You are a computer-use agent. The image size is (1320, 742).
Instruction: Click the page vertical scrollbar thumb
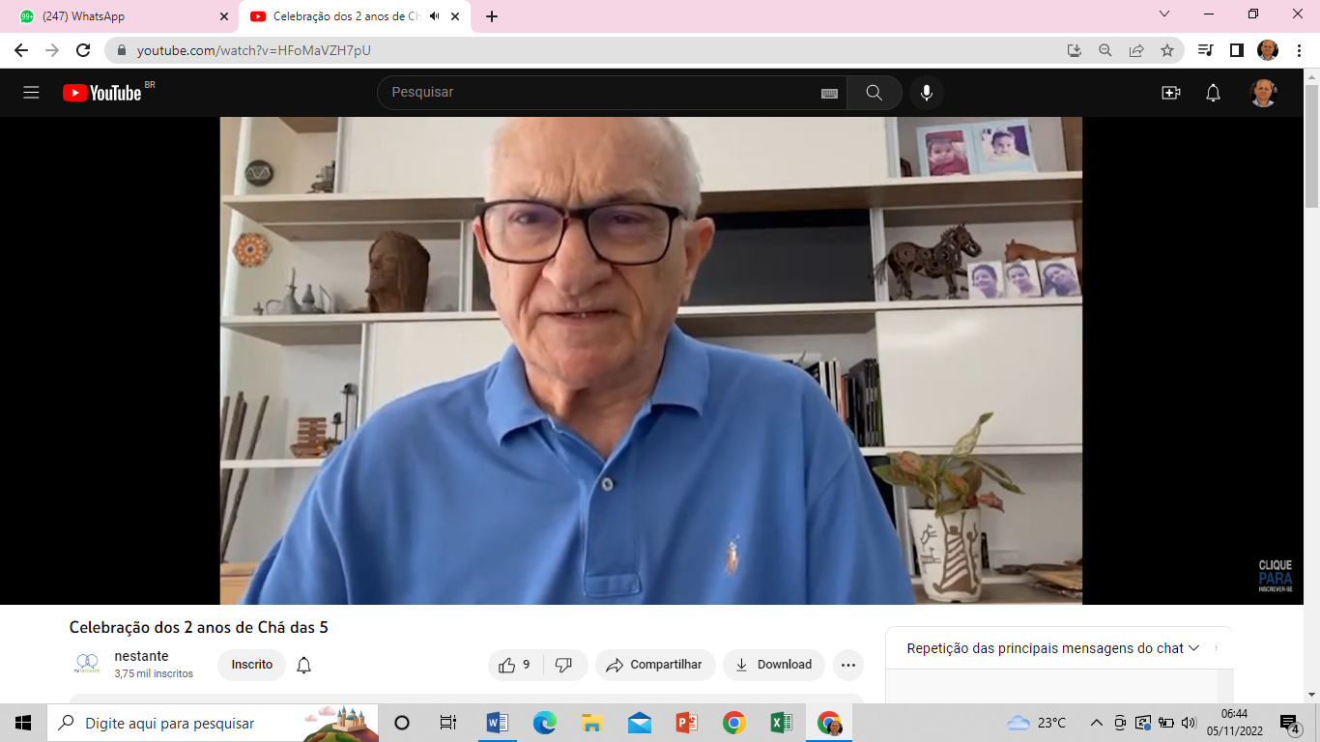pyautogui.click(x=1311, y=145)
